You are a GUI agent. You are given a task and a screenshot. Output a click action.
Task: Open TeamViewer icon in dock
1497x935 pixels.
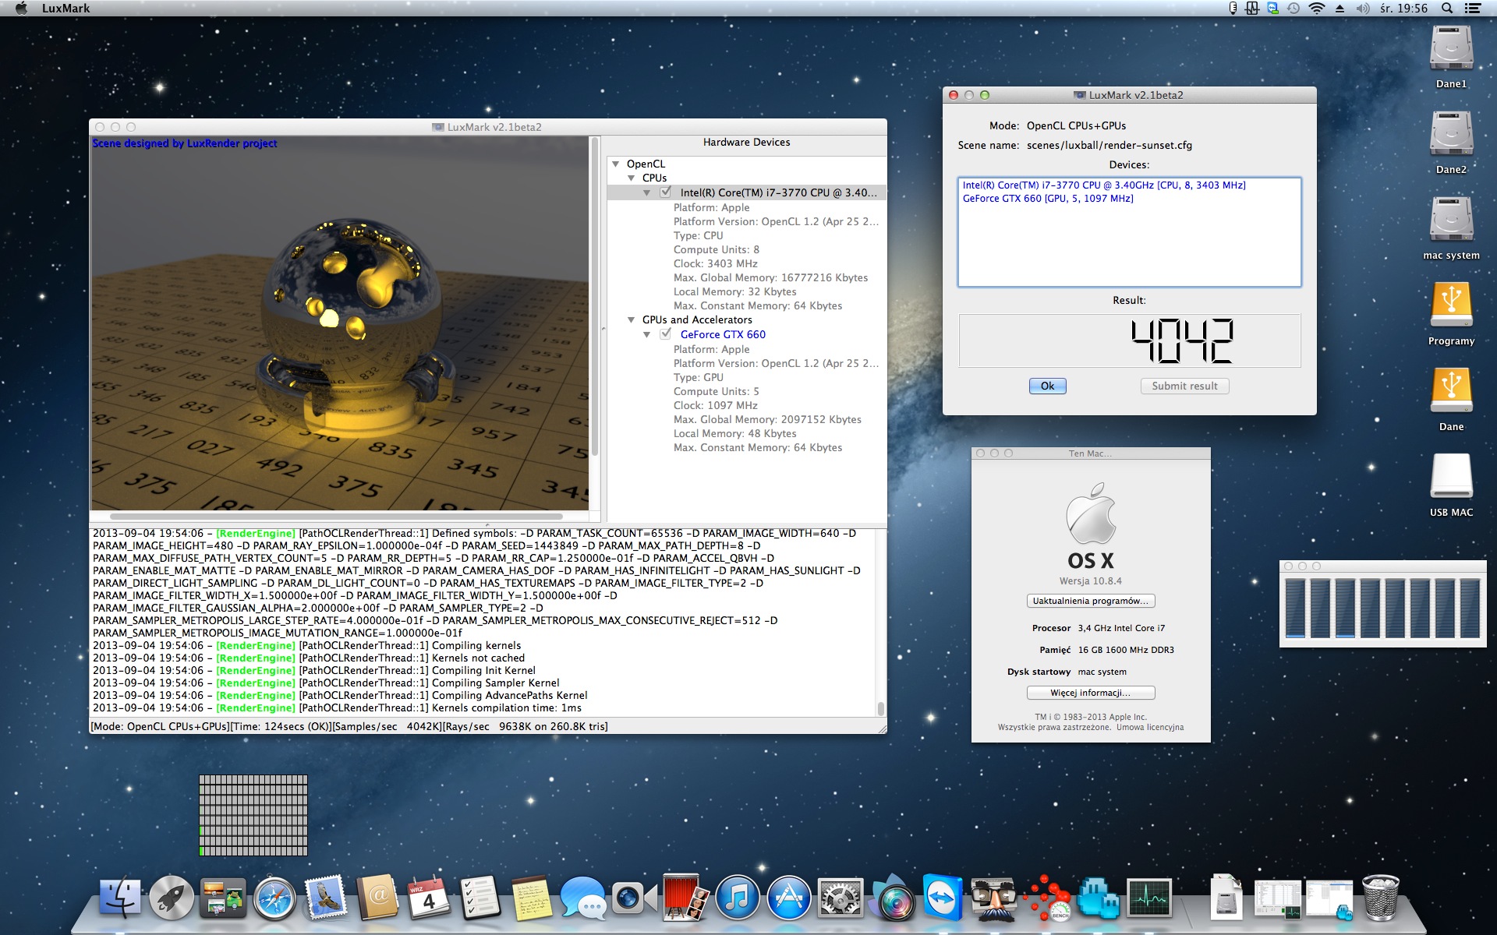(943, 898)
